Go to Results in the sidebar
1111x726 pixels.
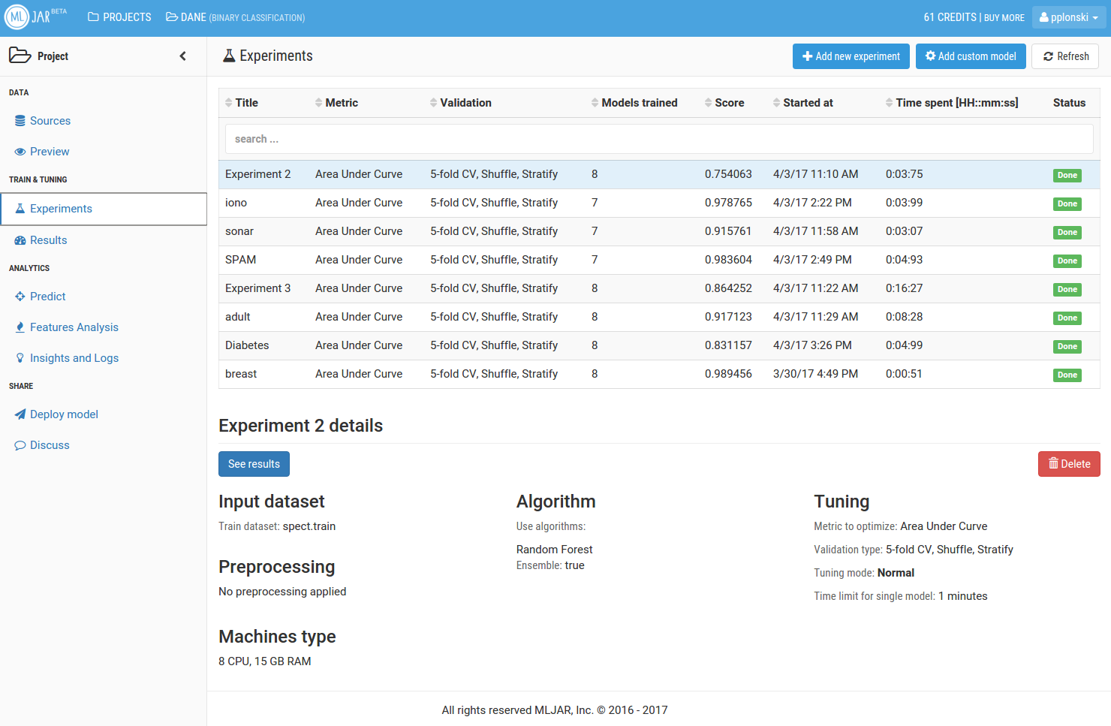(x=48, y=240)
